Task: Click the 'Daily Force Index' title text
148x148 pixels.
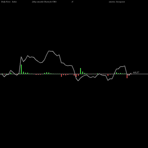Action: click(9, 2)
